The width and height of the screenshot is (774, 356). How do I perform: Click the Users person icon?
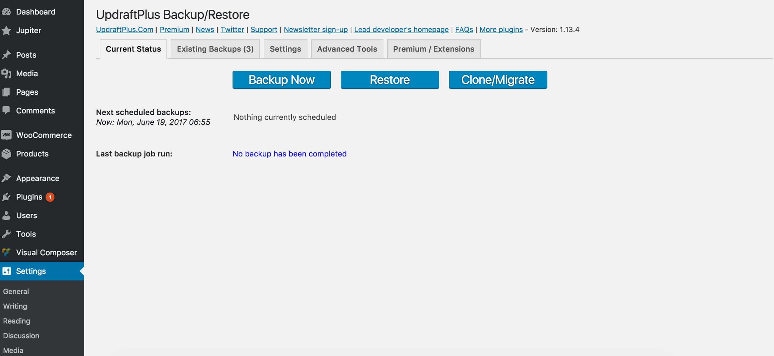pos(6,216)
